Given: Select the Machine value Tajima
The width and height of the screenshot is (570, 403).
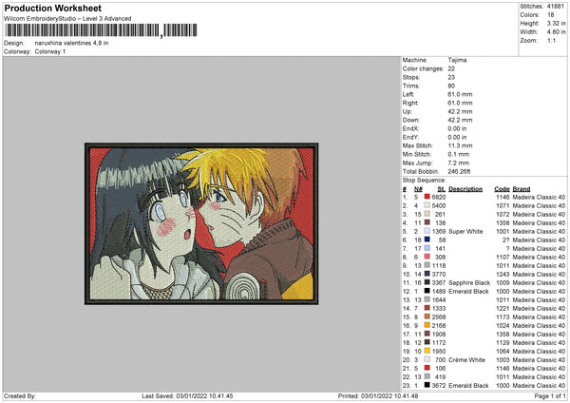Looking at the screenshot, I should 457,60.
